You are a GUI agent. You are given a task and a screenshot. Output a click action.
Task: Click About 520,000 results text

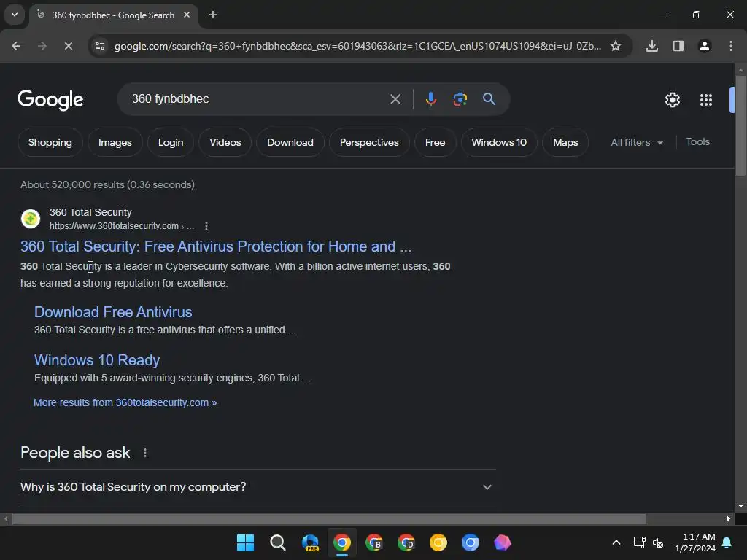pyautogui.click(x=108, y=184)
